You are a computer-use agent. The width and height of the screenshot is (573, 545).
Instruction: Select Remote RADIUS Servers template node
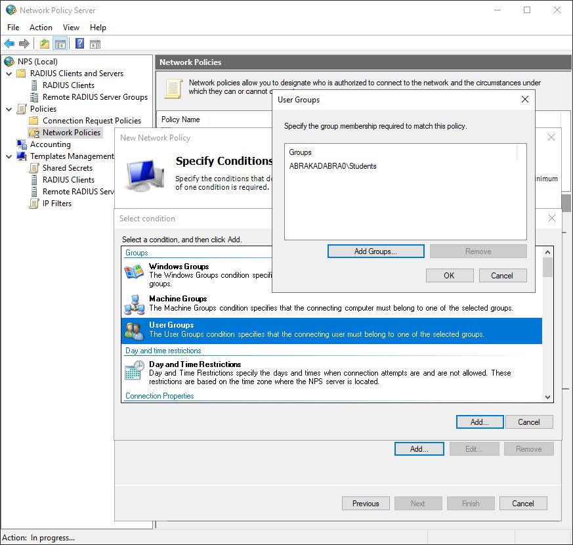pyautogui.click(x=78, y=192)
